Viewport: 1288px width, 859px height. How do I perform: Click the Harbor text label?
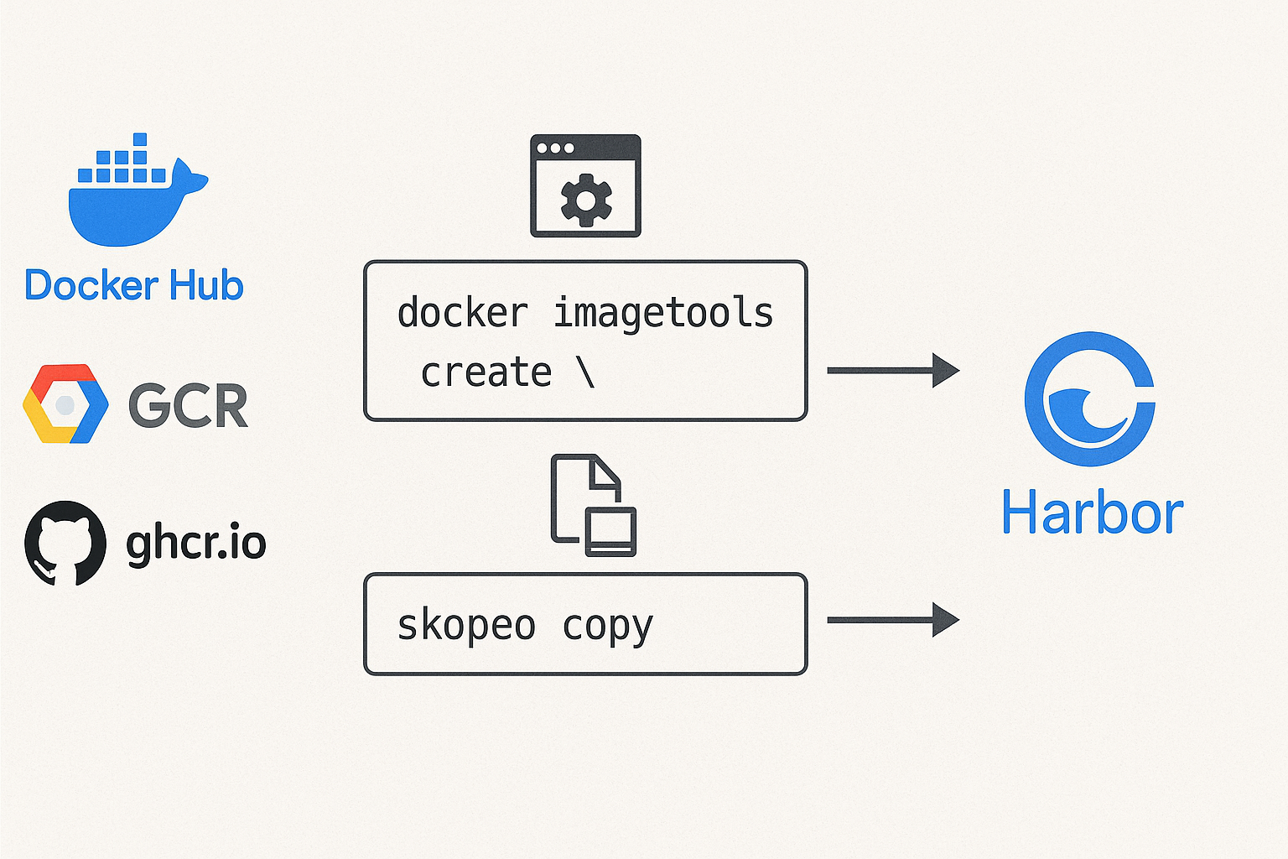1093,513
